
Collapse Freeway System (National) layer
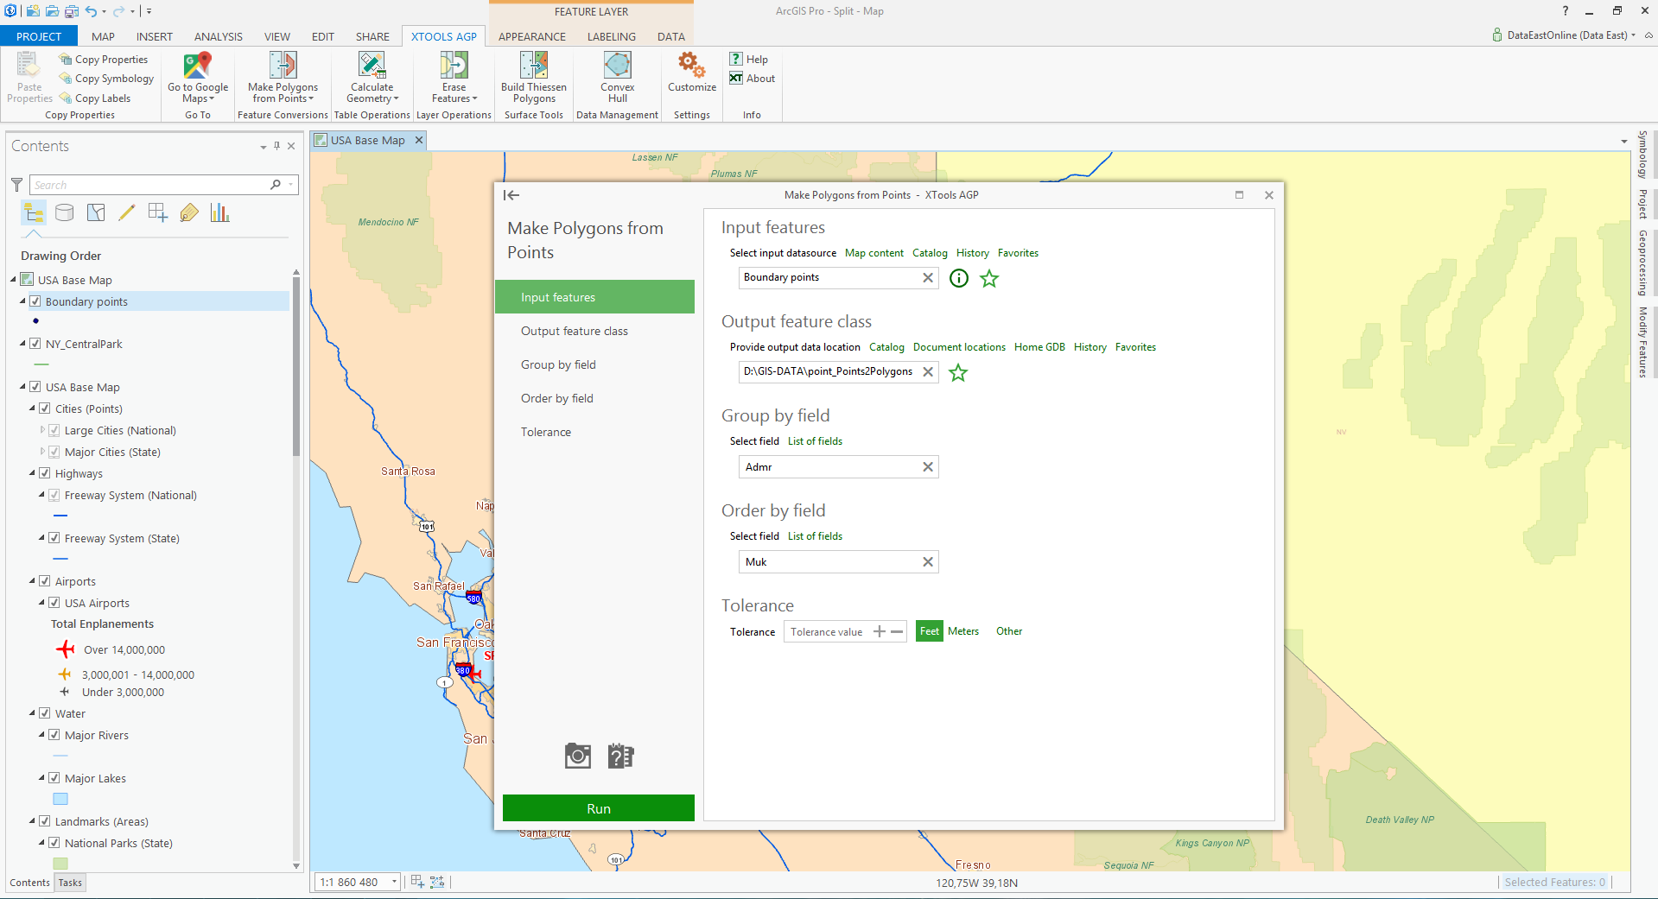click(x=41, y=495)
